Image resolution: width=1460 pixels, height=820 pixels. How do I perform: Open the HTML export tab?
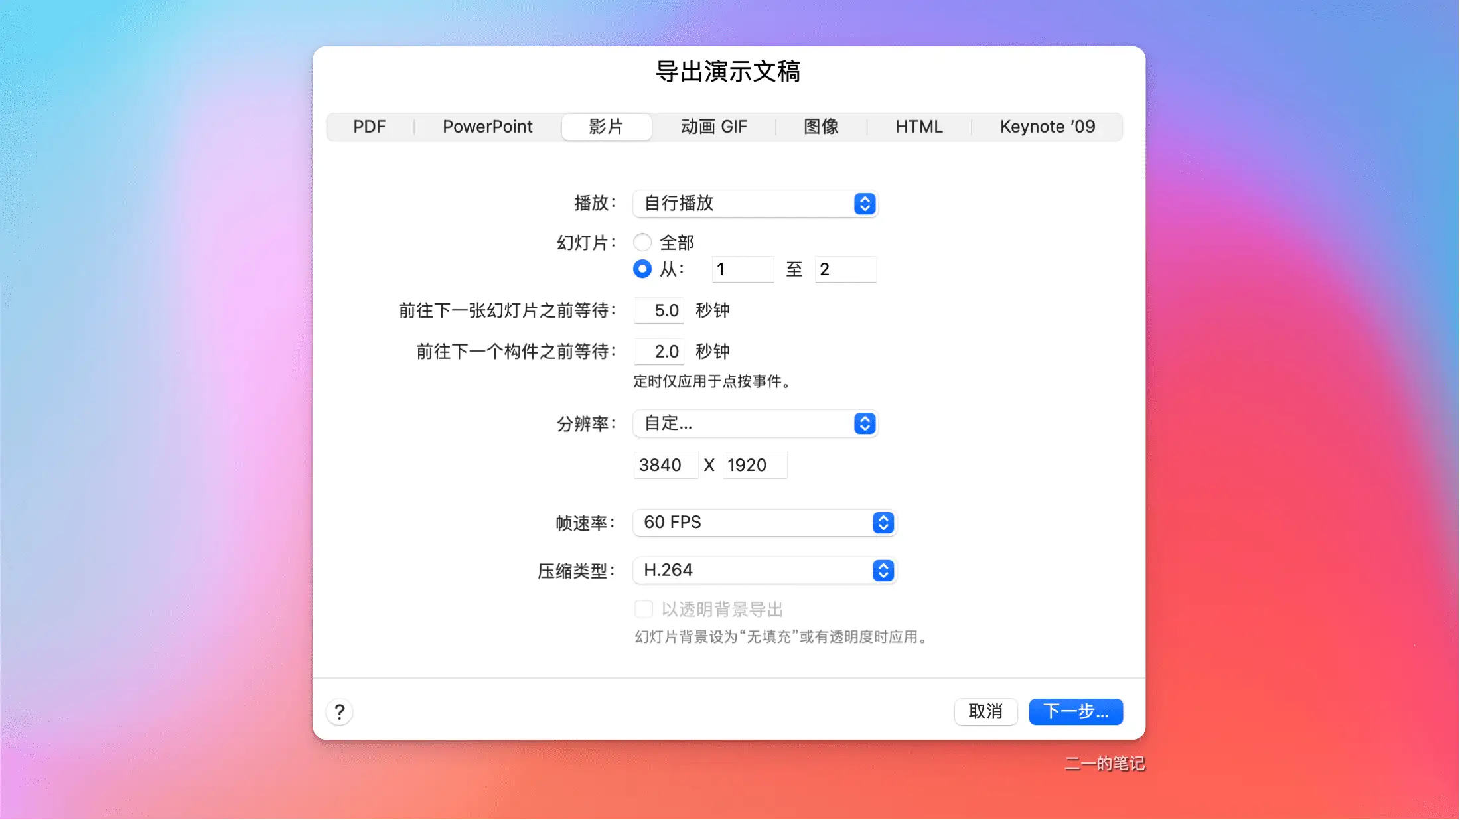918,127
